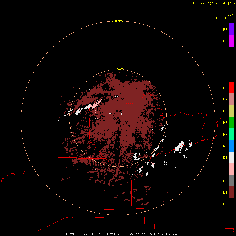This screenshot has height=236, width=236.
Task: Click the HR legend label
Action: 225,123
